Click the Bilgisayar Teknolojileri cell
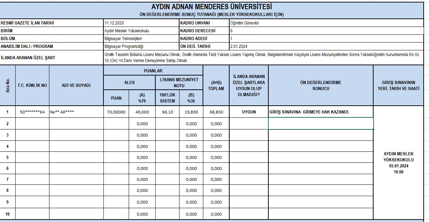This screenshot has width=429, height=222. coord(141,39)
